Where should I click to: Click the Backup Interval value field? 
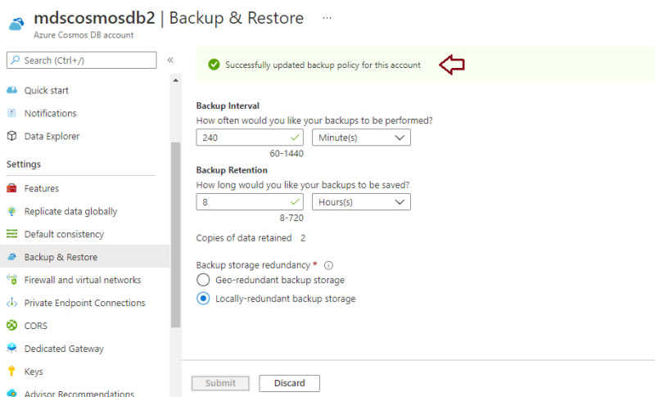pyautogui.click(x=242, y=138)
